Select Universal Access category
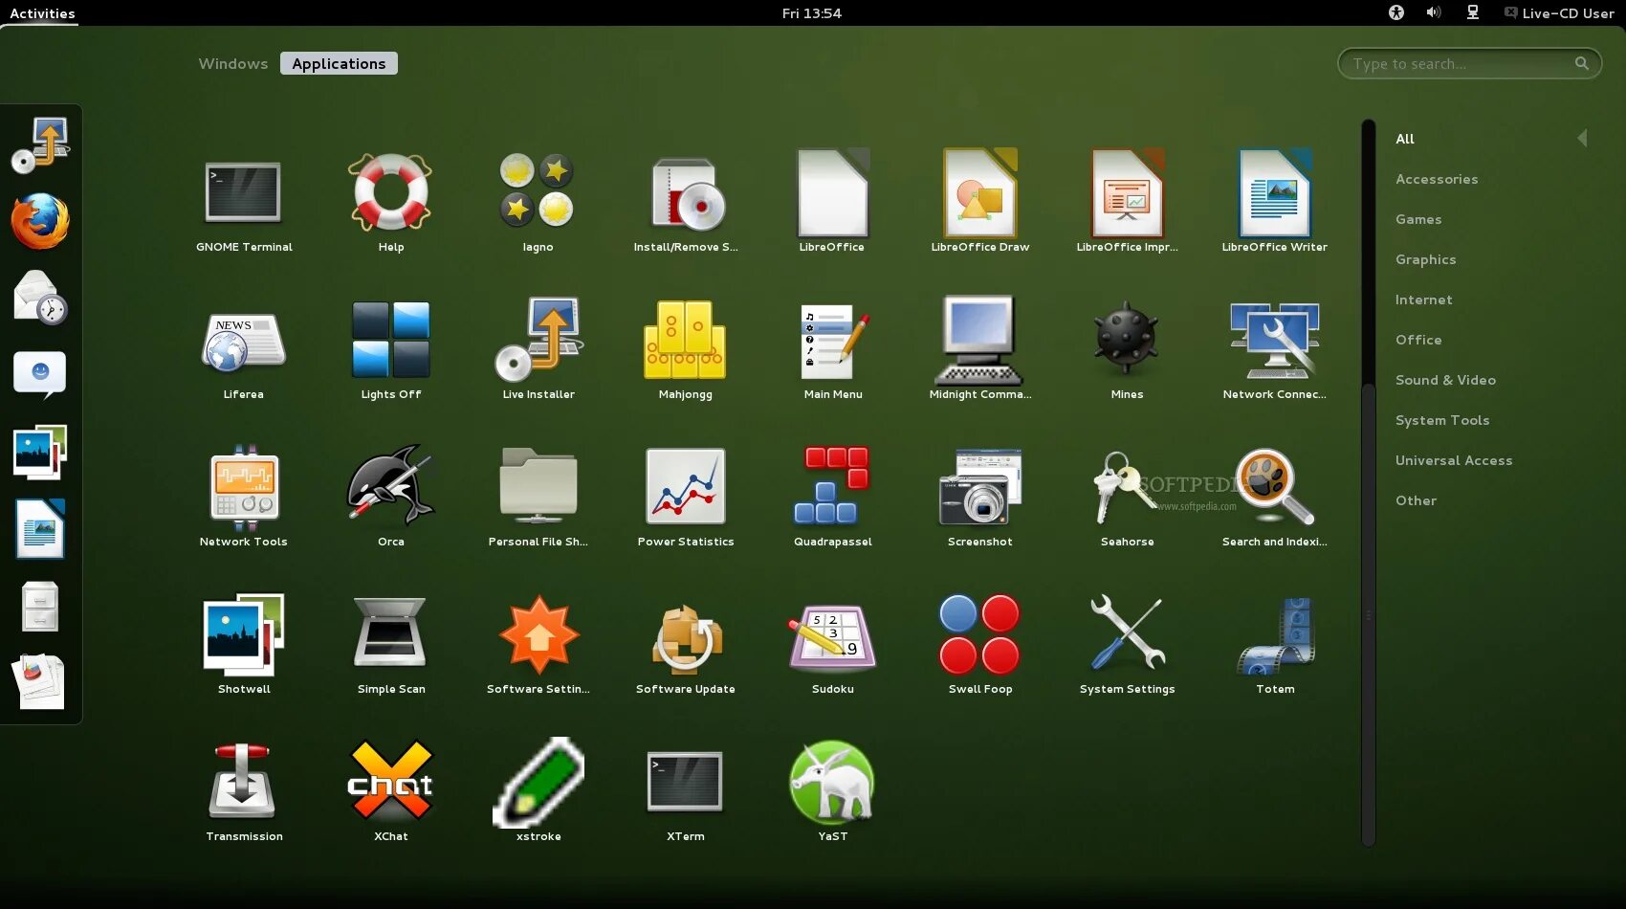Viewport: 1626px width, 909px height. 1454,460
